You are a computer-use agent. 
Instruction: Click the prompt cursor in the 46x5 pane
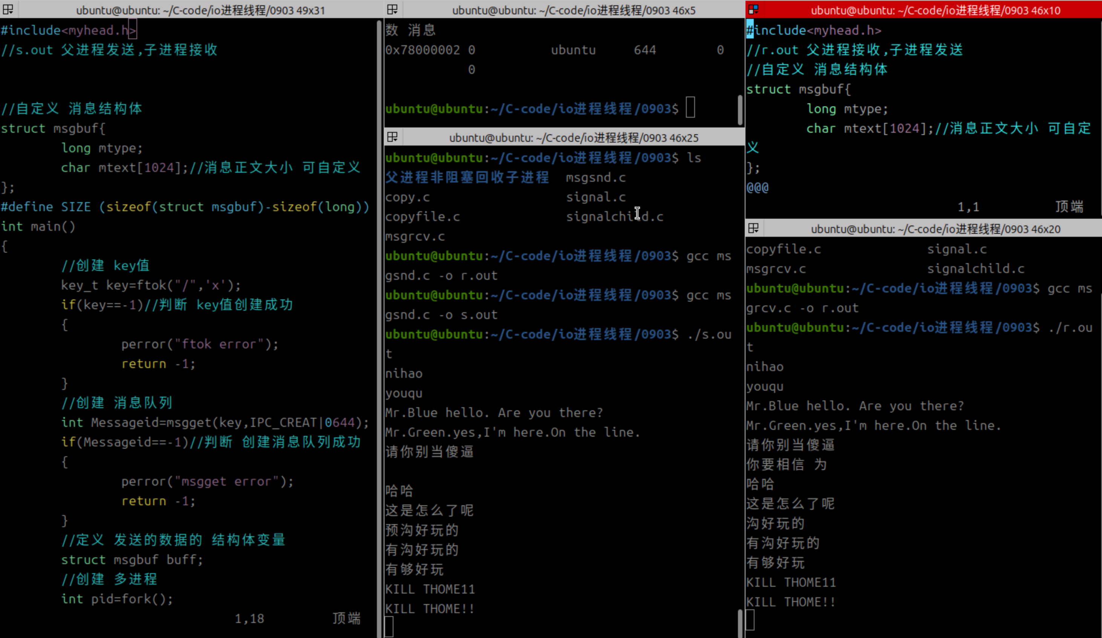[x=690, y=107]
